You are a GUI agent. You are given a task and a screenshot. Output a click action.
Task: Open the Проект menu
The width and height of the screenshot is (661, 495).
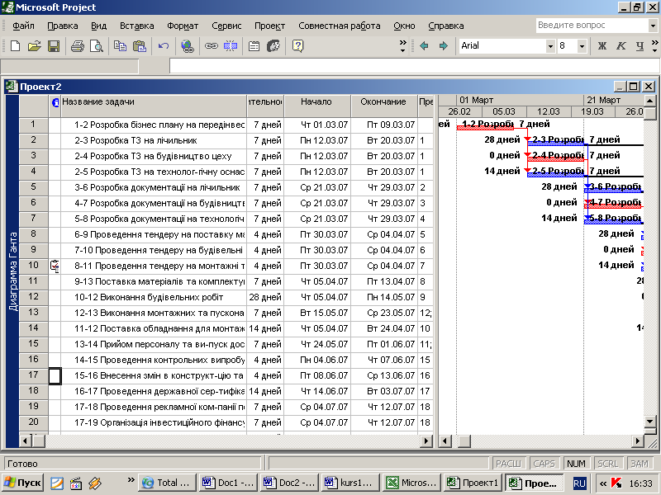pos(269,26)
